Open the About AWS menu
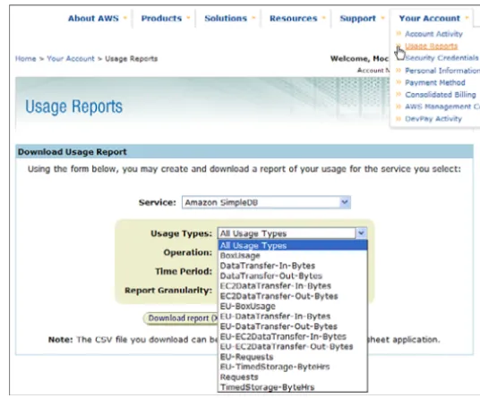 [93, 19]
